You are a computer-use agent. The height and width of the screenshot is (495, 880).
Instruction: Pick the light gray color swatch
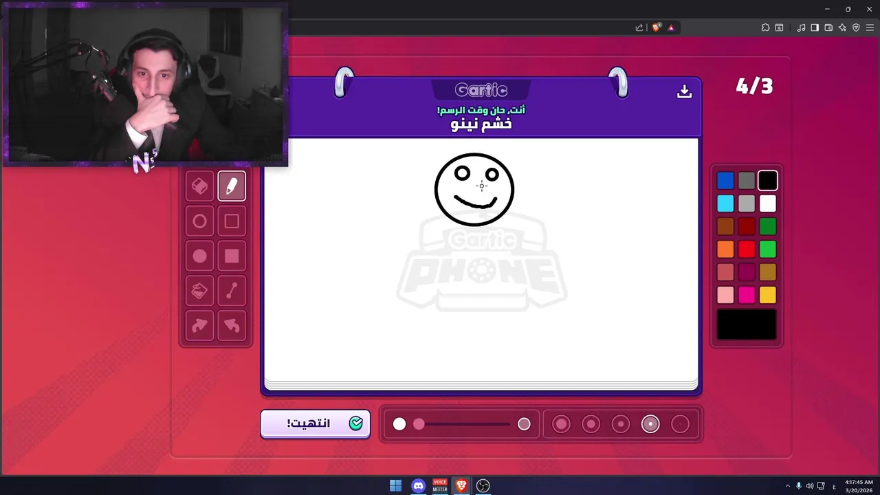[x=747, y=203]
